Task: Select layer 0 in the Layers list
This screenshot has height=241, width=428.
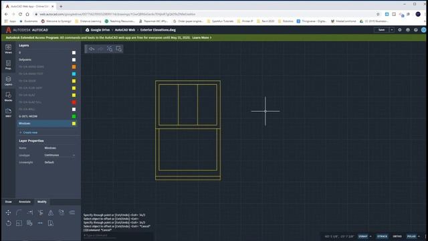Action: (47, 52)
